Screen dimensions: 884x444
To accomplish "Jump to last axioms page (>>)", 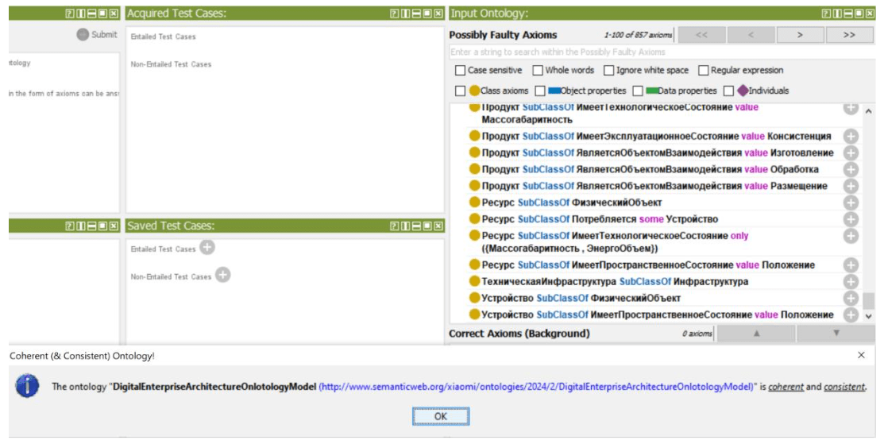I will (849, 35).
